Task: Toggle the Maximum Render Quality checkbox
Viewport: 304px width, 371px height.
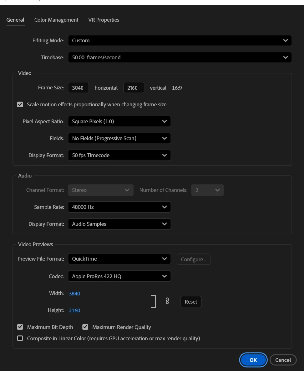Action: tap(85, 327)
